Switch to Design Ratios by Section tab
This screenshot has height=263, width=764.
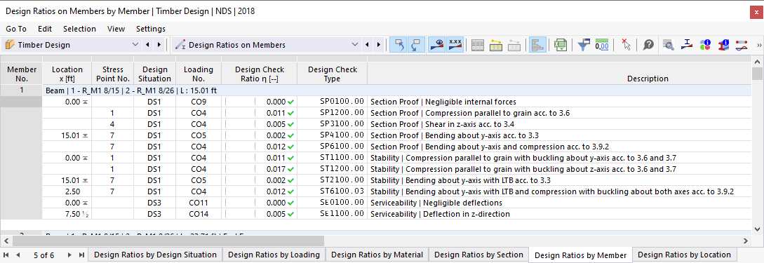(x=478, y=254)
